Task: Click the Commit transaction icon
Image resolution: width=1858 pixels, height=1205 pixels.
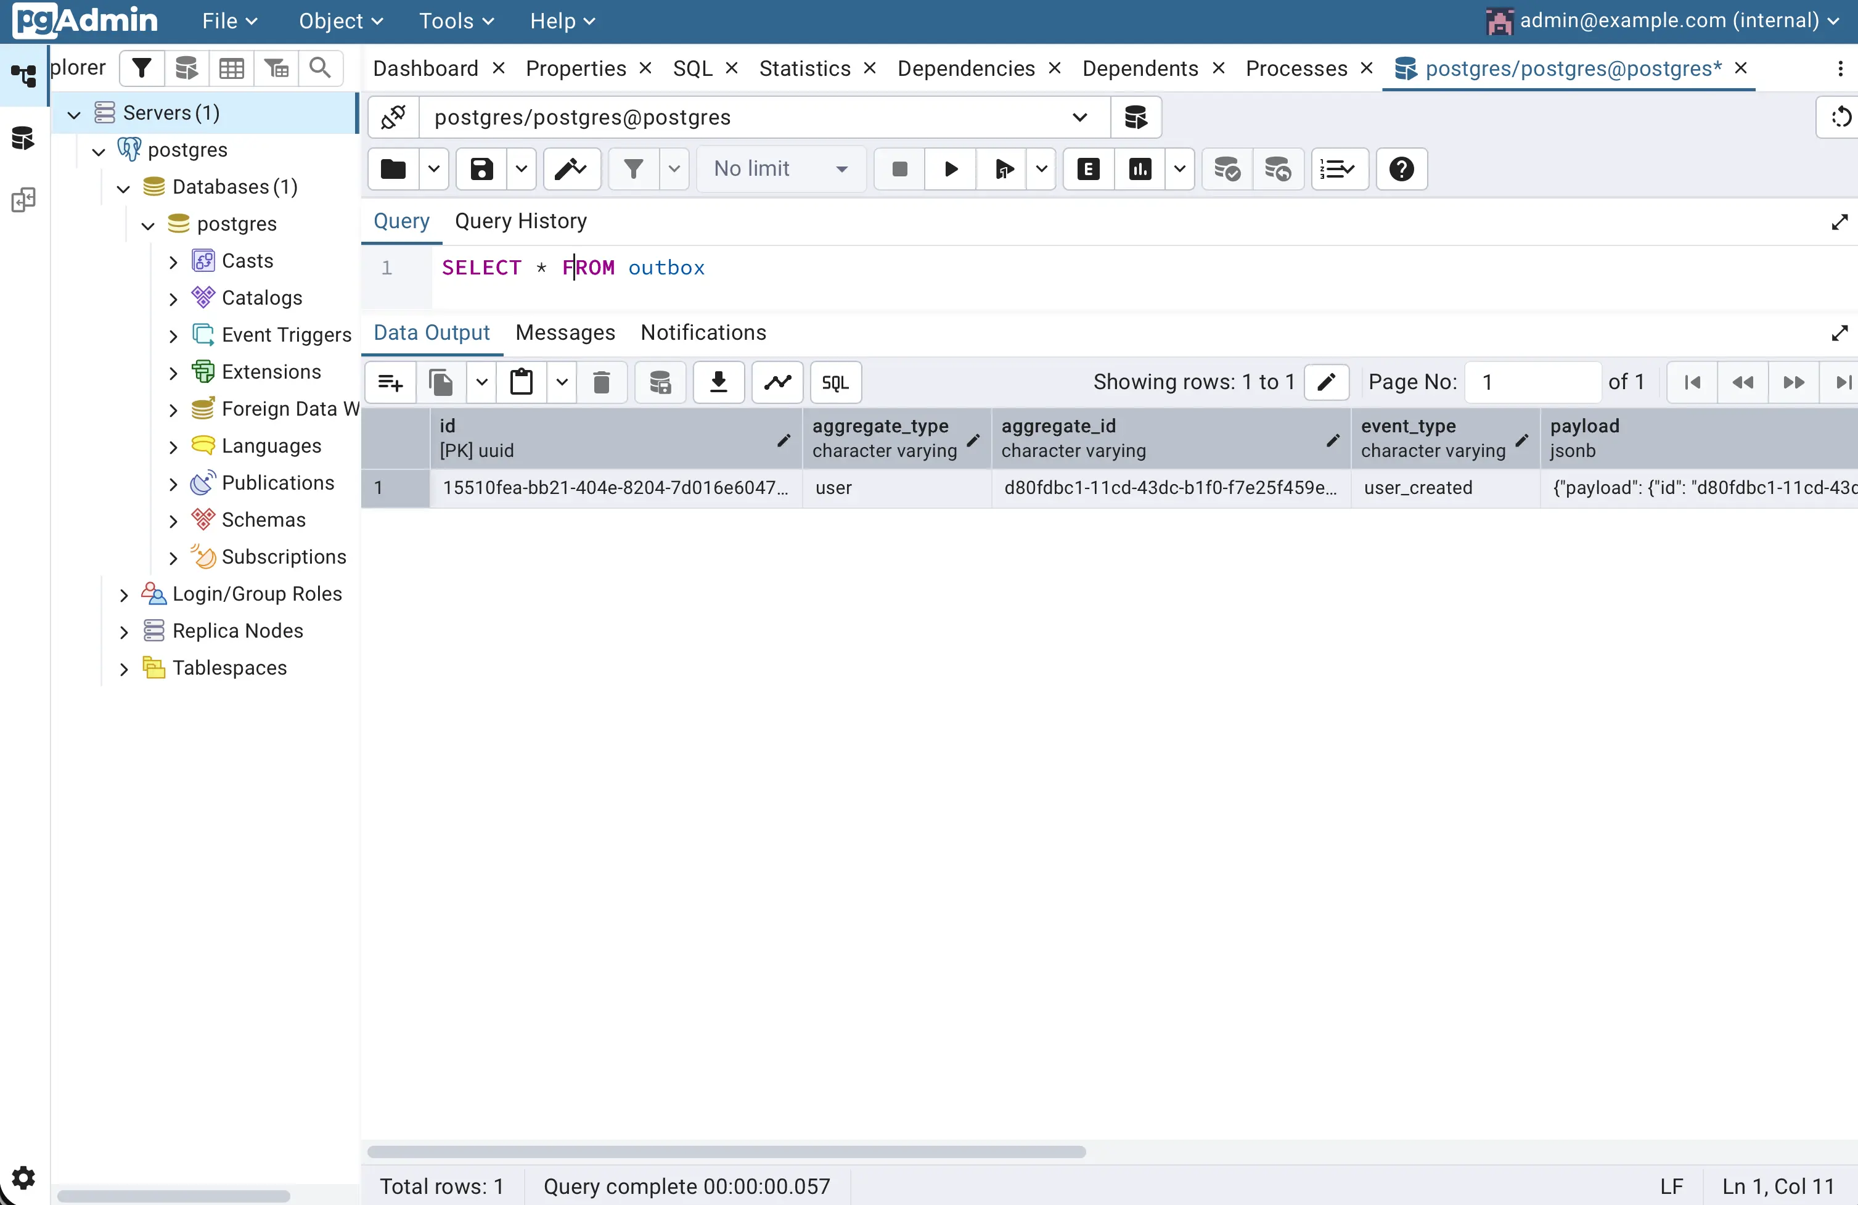Action: tap(1226, 170)
